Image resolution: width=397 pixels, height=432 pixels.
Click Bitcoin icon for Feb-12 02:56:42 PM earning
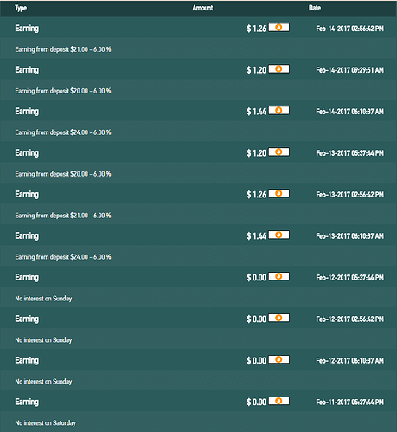[x=279, y=319]
